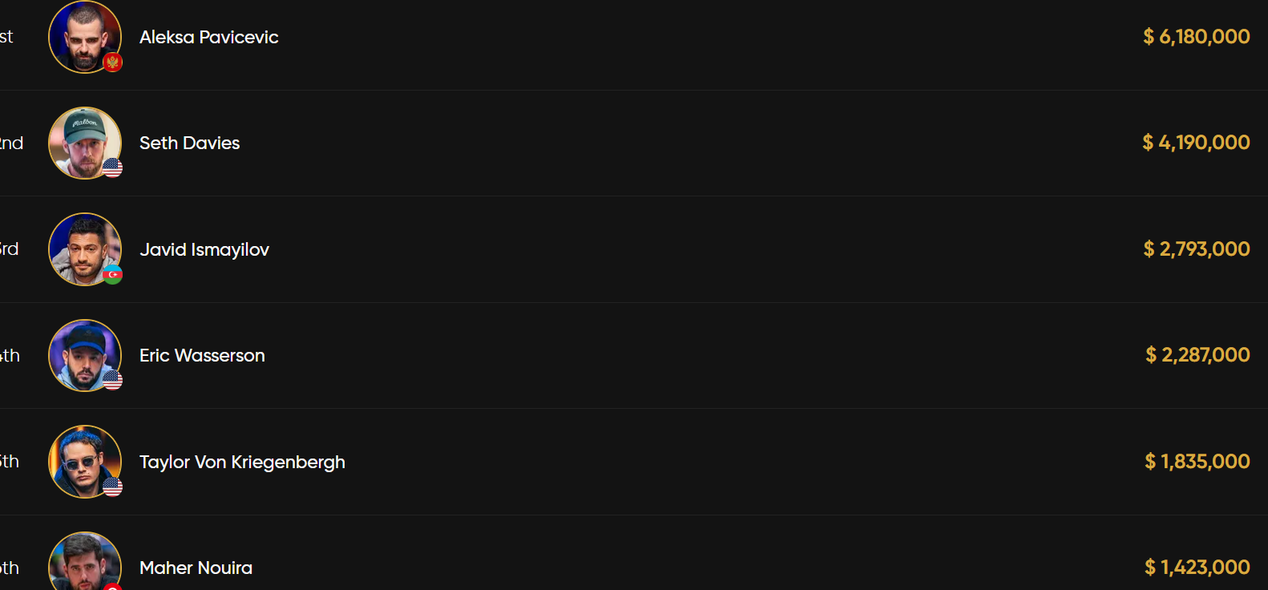This screenshot has height=590, width=1268.
Task: Click the Azerbaijan flag badge on Javid Ismayilov
Action: tap(113, 275)
